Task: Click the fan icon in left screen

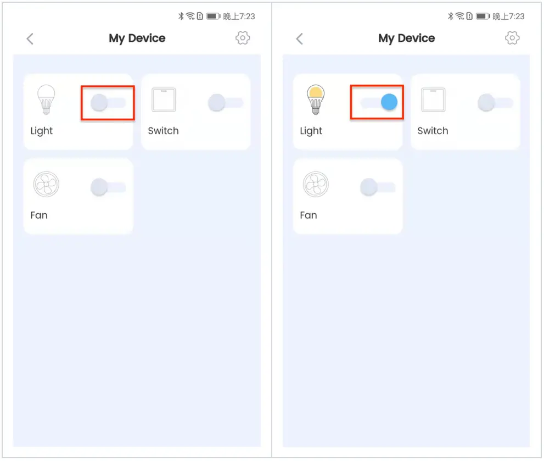Action: 46,184
